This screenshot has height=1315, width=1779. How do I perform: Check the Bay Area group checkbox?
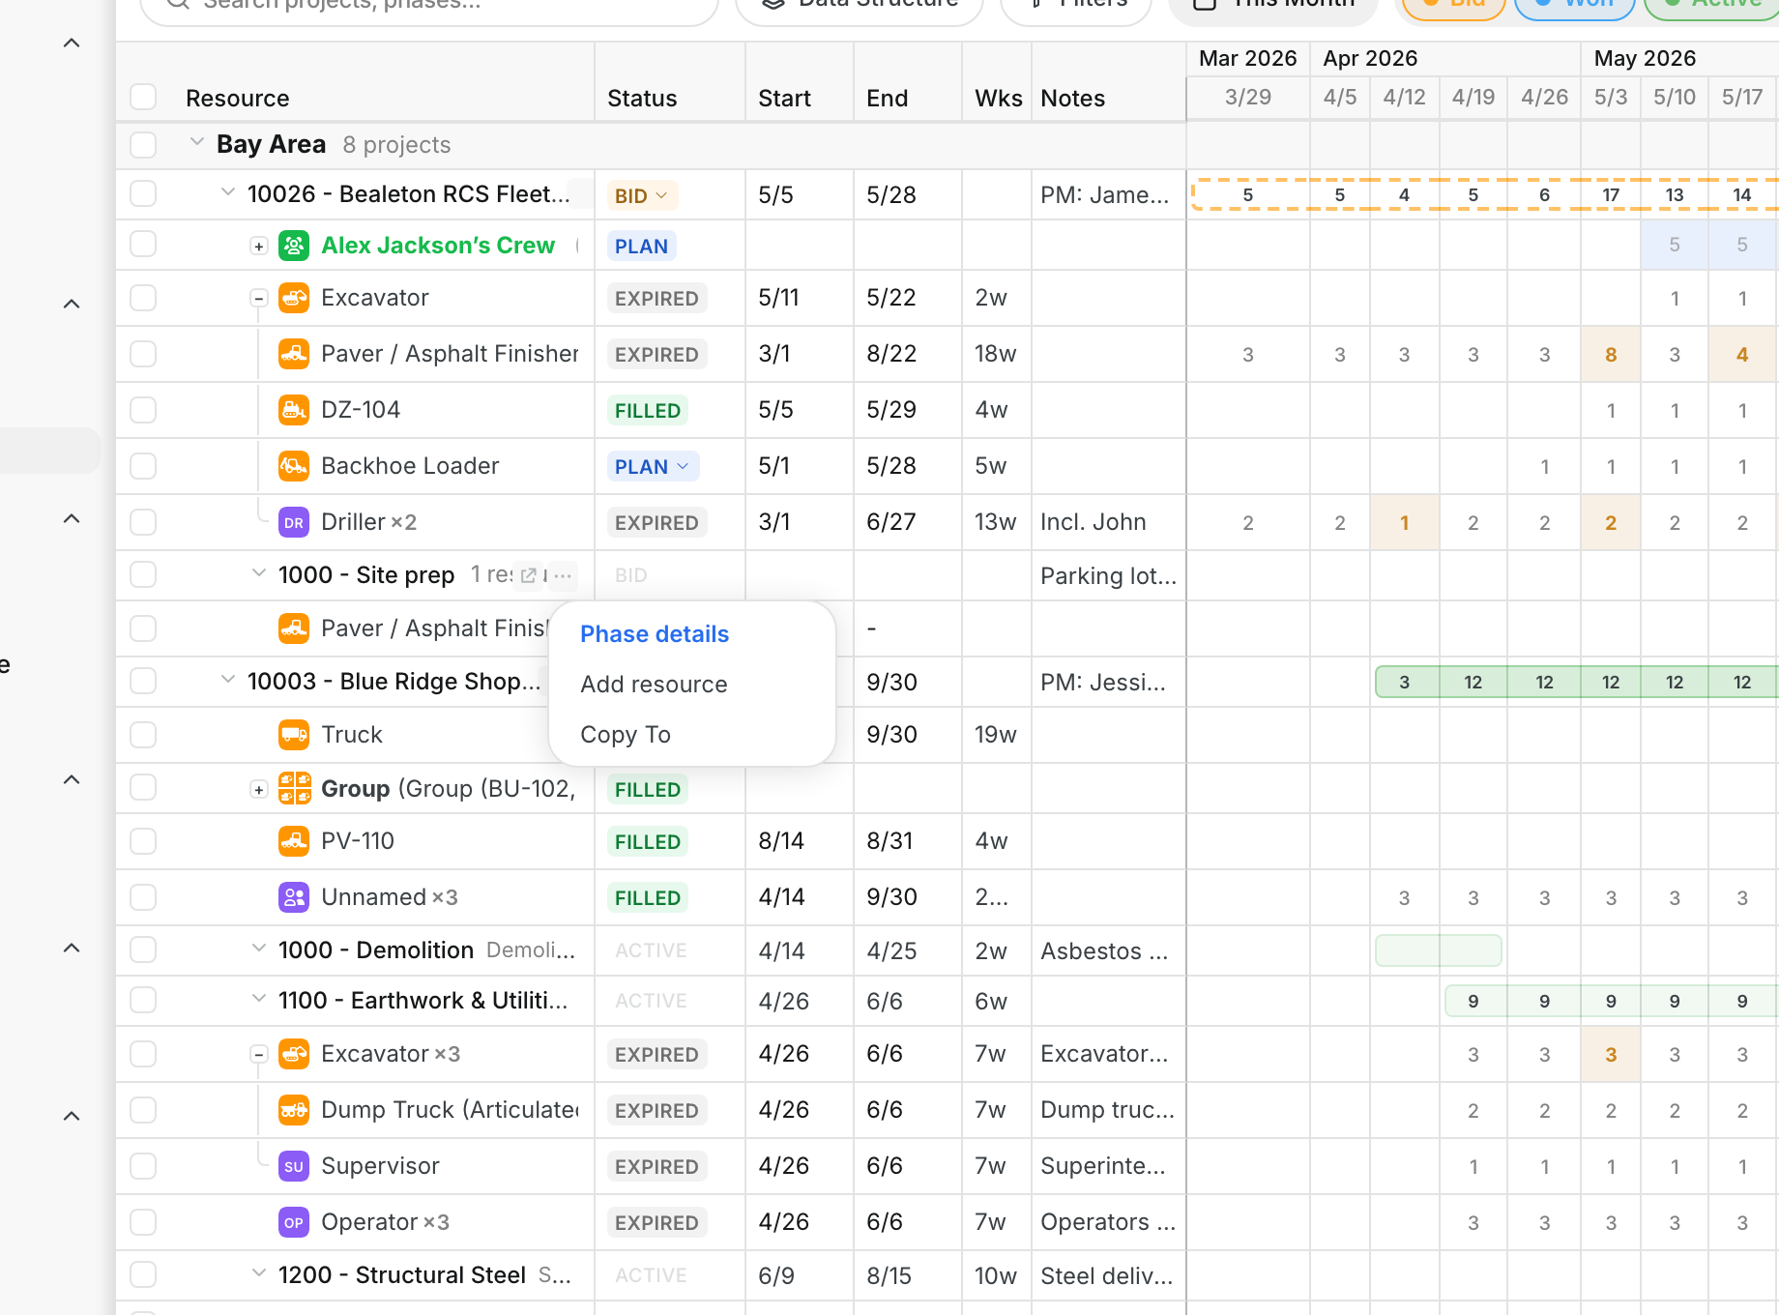tap(143, 145)
